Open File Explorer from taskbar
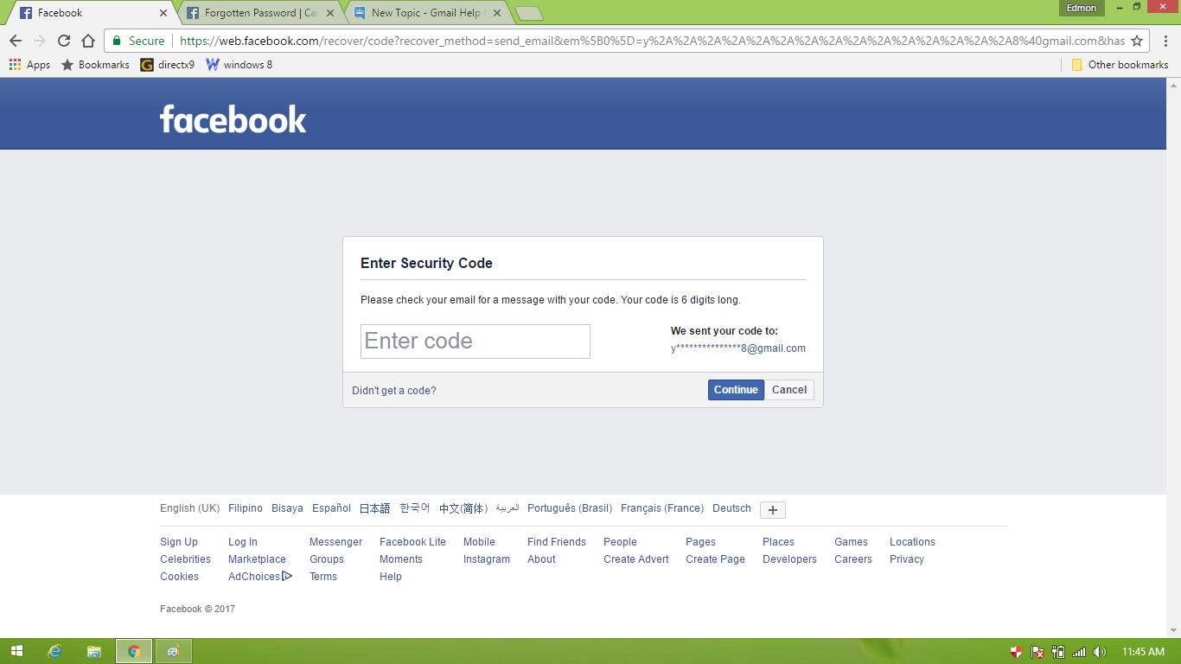 [x=94, y=651]
